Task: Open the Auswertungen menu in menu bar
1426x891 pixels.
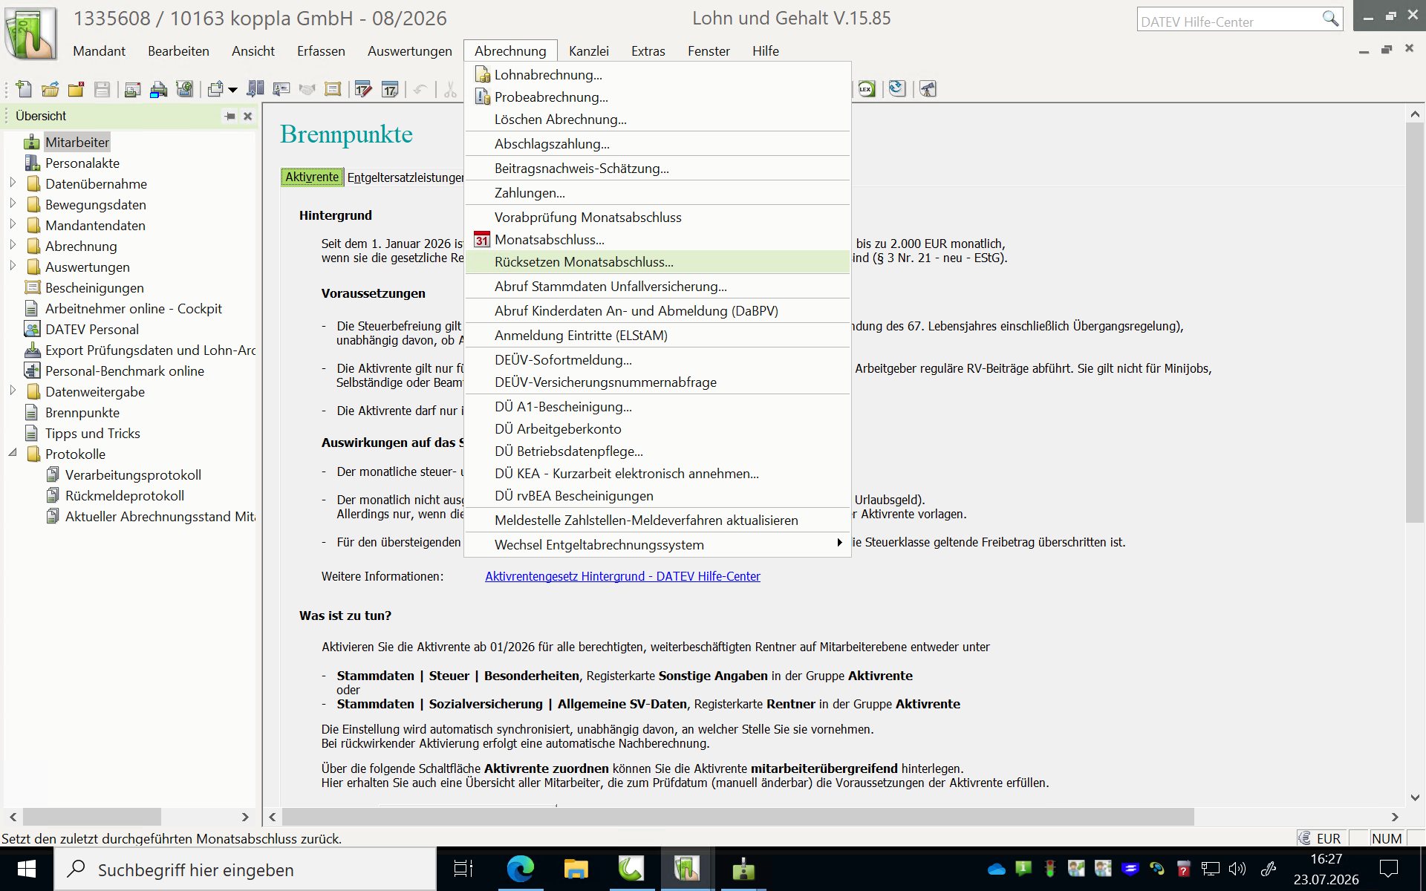Action: [409, 50]
